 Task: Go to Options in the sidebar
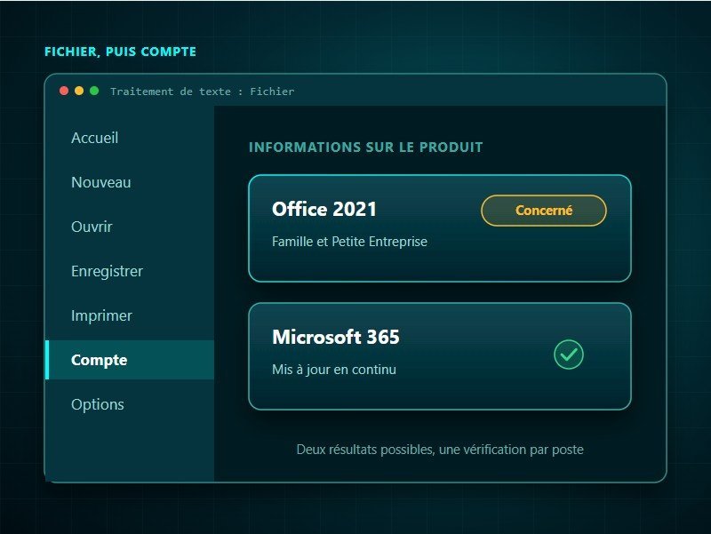click(130, 404)
